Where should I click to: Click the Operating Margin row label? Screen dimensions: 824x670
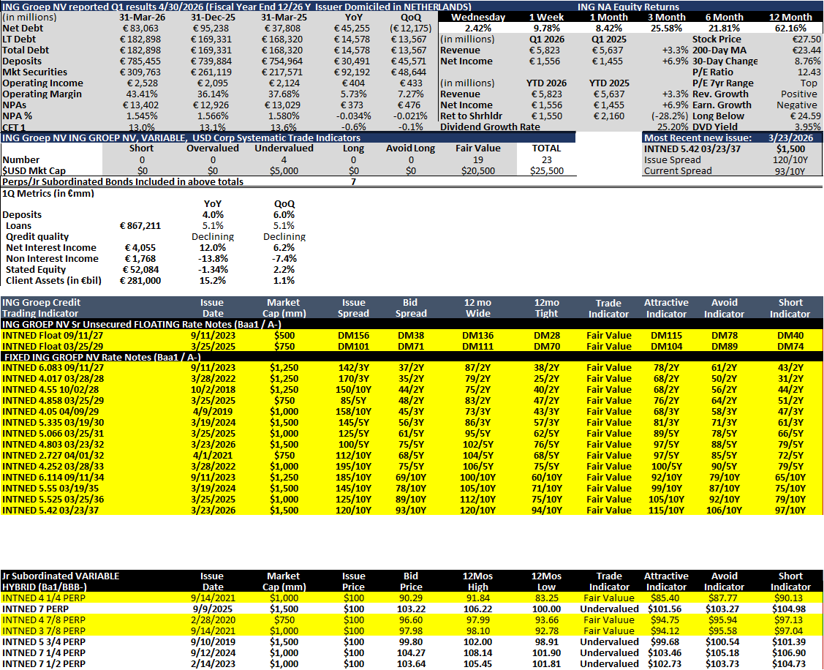pos(42,94)
